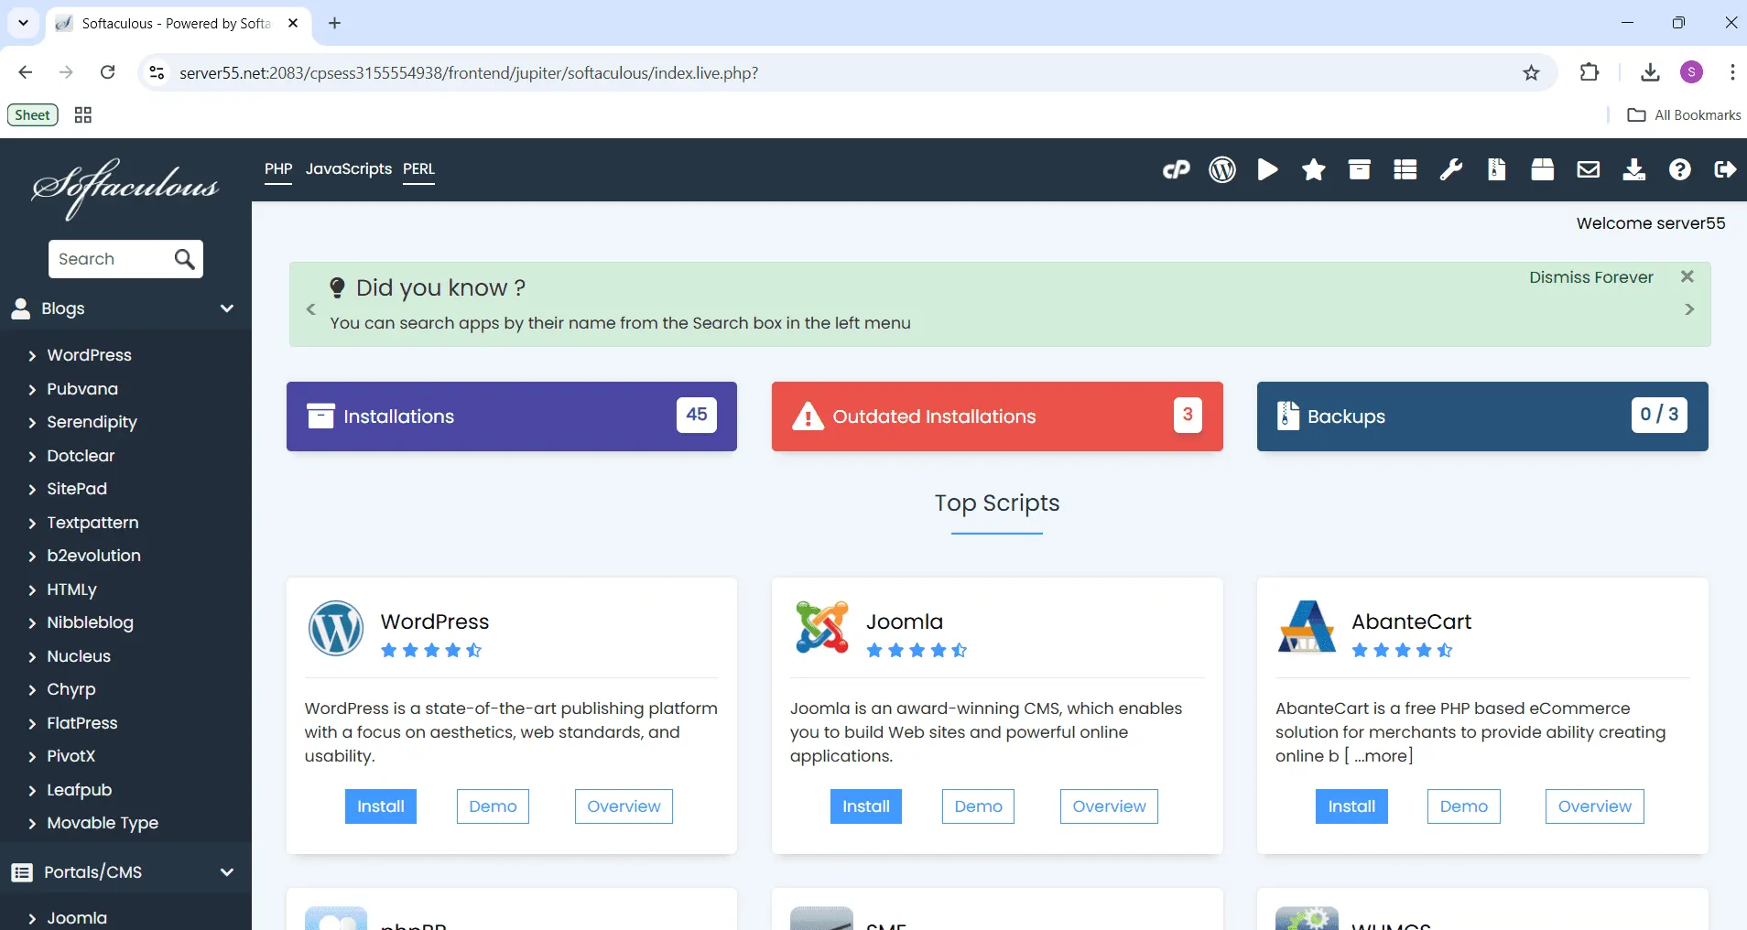
Task: Switch to the JavaScripts tab
Action: pos(348,169)
